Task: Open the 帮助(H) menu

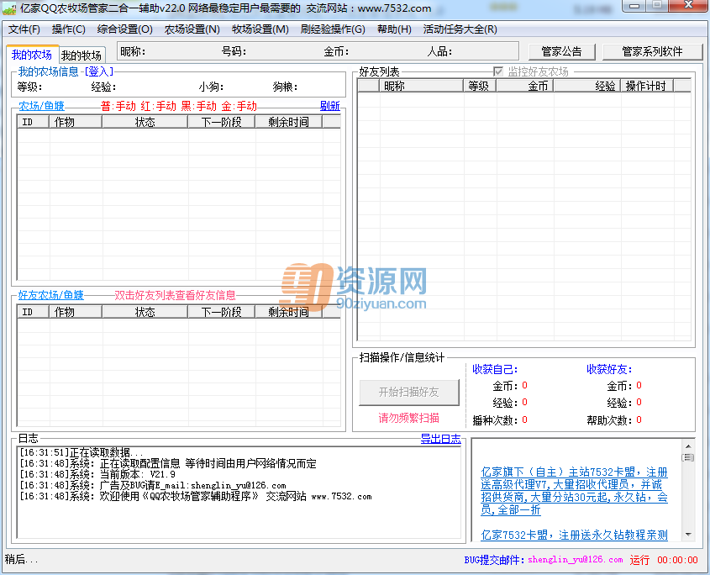Action: tap(394, 29)
